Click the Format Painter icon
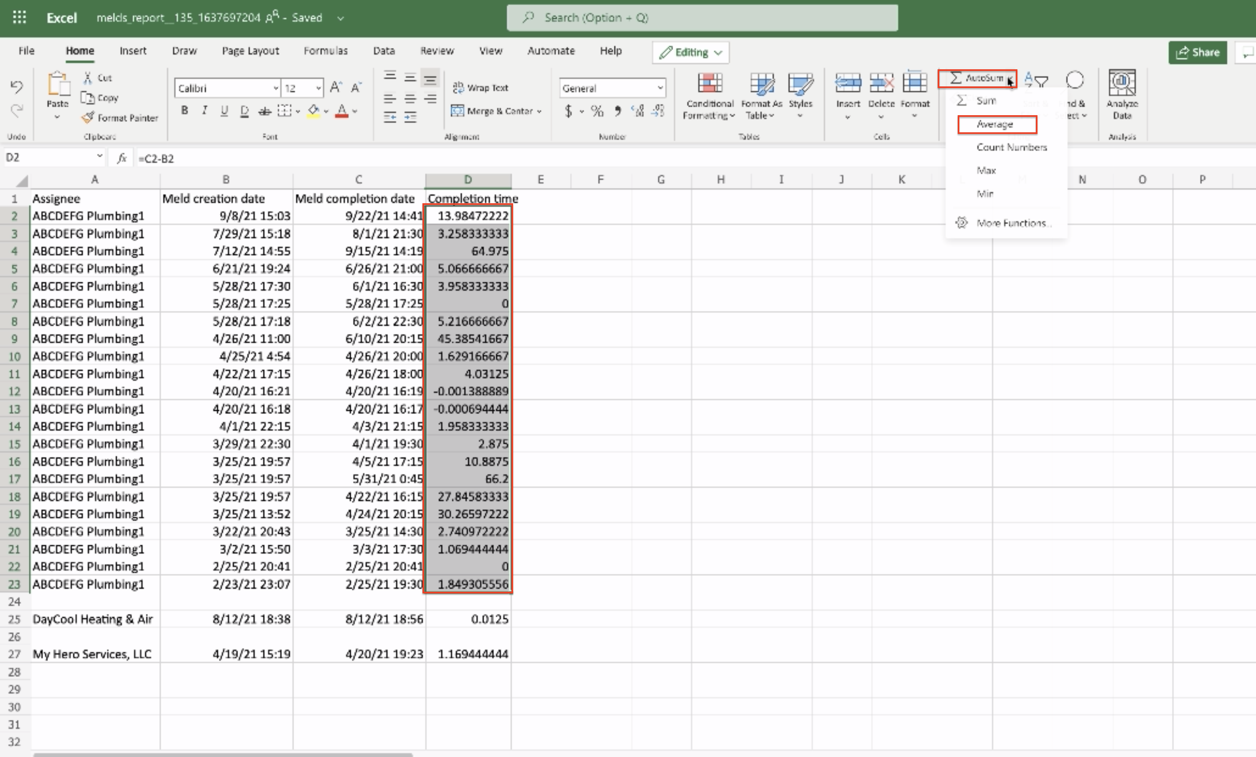 [x=88, y=118]
